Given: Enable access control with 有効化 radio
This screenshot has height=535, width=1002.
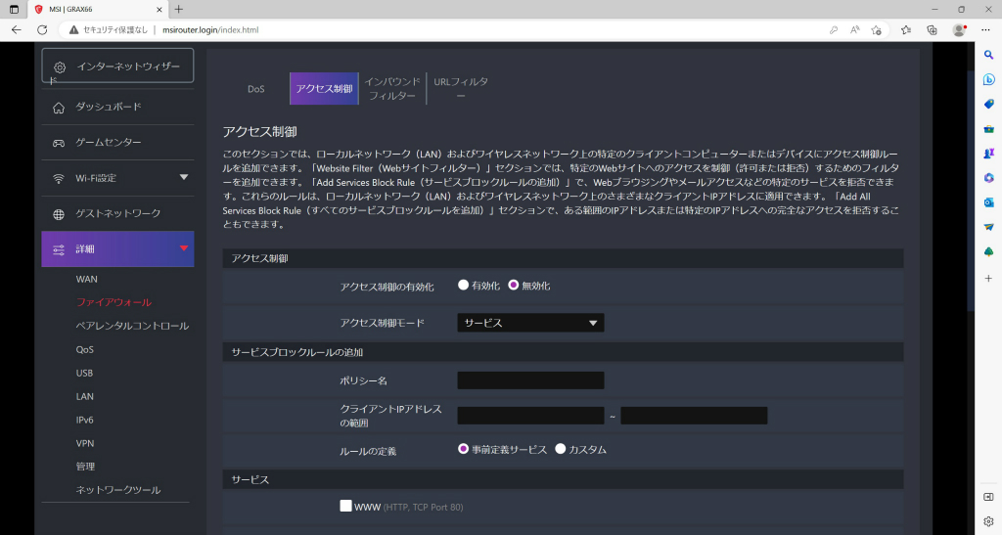Looking at the screenshot, I should pos(463,286).
